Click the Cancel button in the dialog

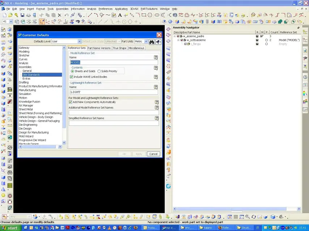(153, 154)
